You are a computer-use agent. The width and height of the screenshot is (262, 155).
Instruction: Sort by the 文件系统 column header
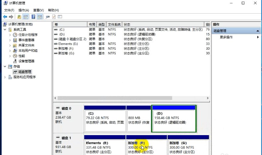114,25
